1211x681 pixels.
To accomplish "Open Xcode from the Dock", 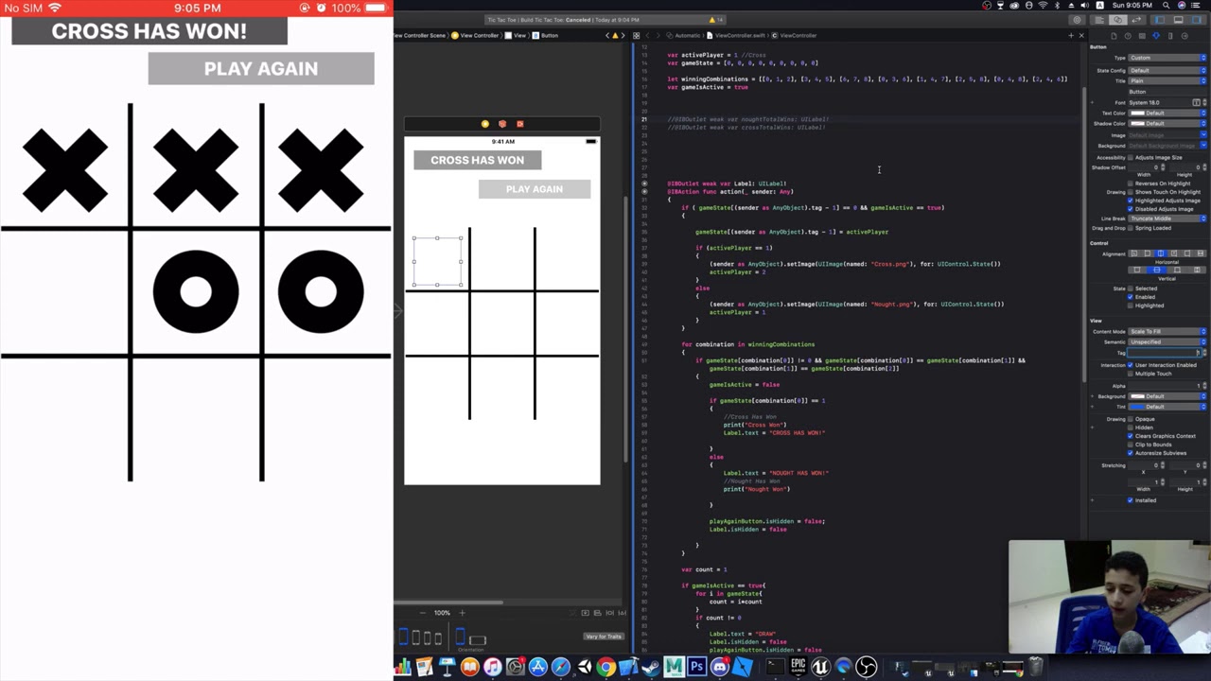I will point(629,667).
